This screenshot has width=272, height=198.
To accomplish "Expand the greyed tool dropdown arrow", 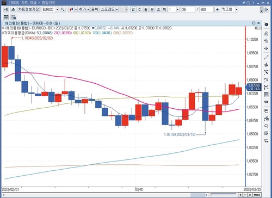I will 127,9.
